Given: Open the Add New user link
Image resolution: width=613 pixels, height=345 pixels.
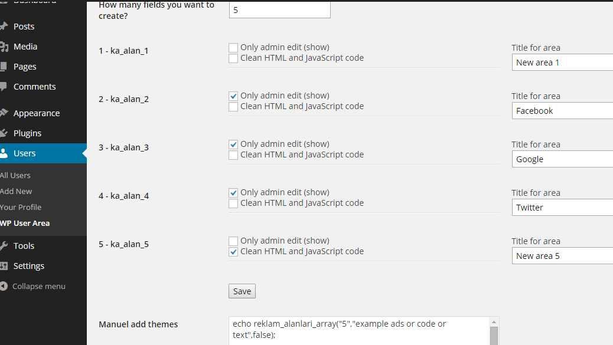Looking at the screenshot, I should point(16,191).
